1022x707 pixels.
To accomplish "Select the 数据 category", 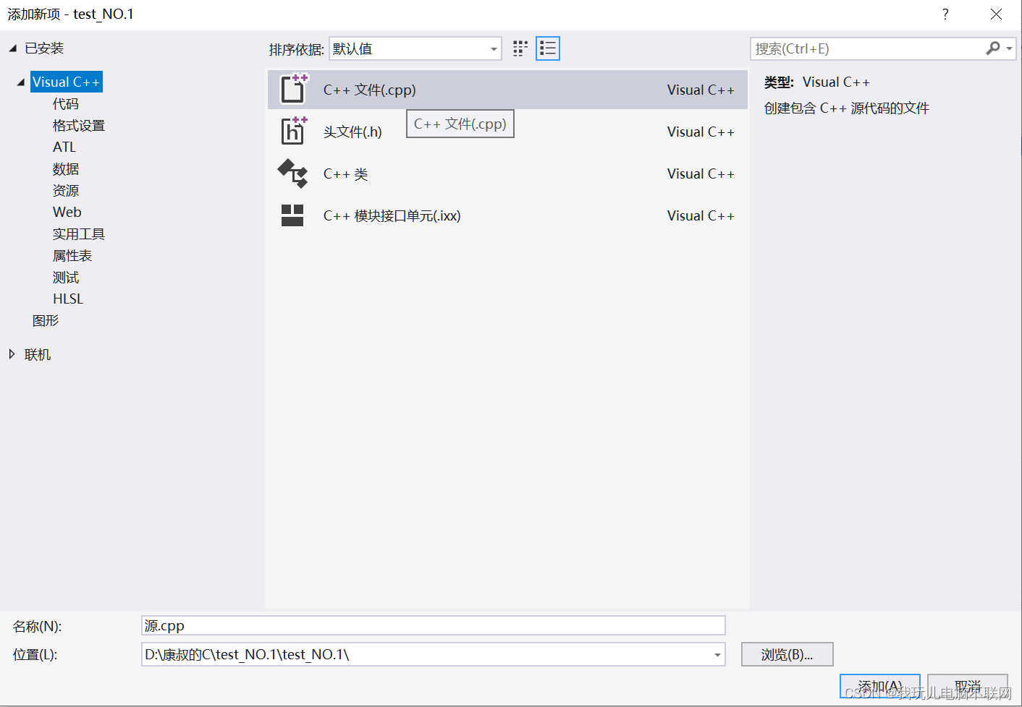I will 66,169.
